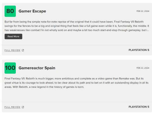Click empty area below Gamereactor Spain excerpt

point(77,95)
